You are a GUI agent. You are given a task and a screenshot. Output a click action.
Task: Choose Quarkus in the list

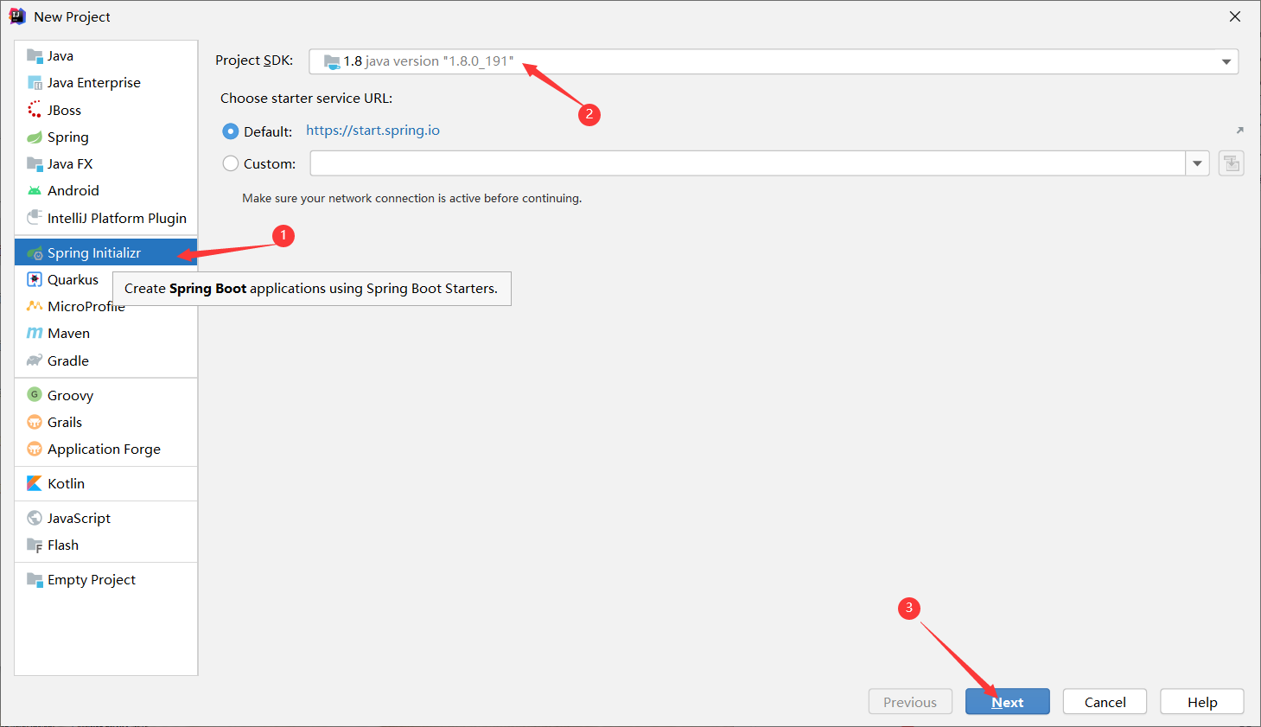coord(106,280)
